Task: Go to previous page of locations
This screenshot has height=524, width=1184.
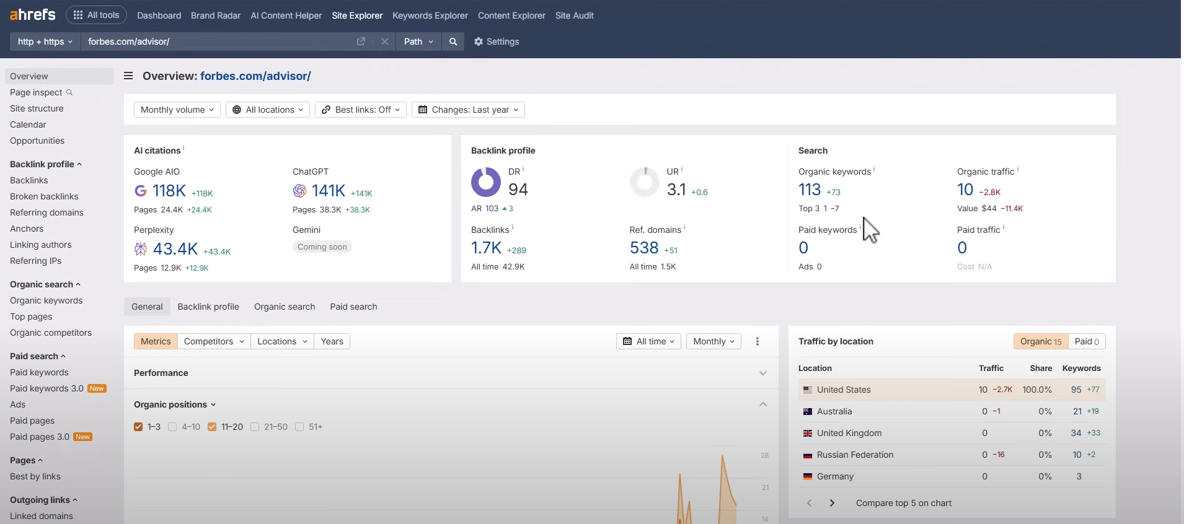Action: click(x=809, y=503)
